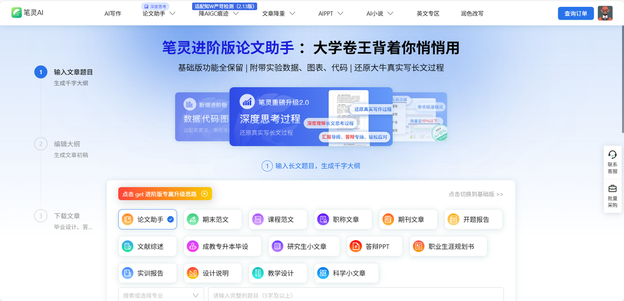Expand the 降AIGC痕迹 nav dropdown

[x=236, y=14]
